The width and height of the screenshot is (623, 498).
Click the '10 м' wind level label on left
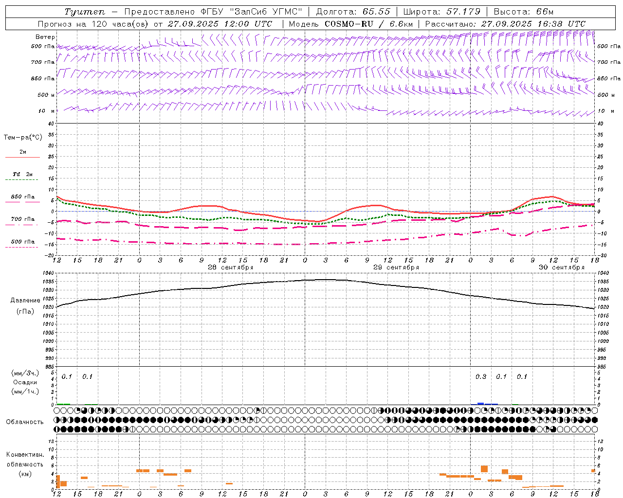click(47, 111)
